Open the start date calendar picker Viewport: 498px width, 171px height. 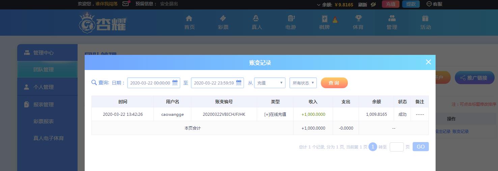(175, 82)
